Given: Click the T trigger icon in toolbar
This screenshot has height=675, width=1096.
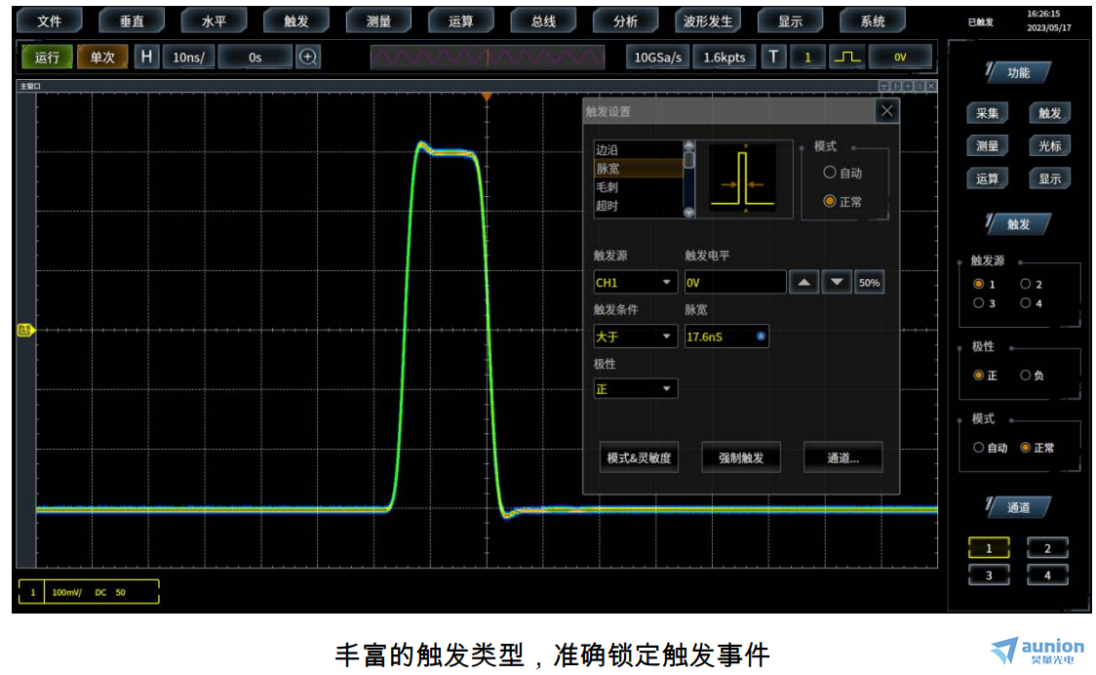Looking at the screenshot, I should [x=774, y=58].
